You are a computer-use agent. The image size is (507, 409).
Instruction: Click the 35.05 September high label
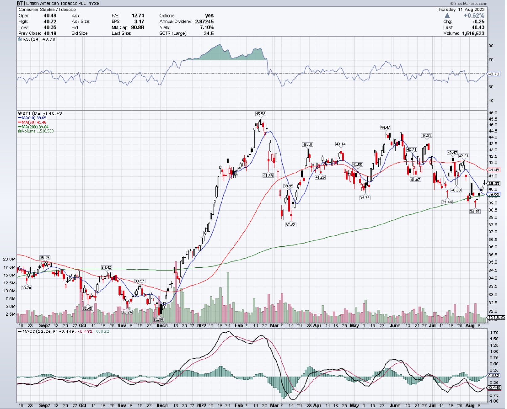45,258
